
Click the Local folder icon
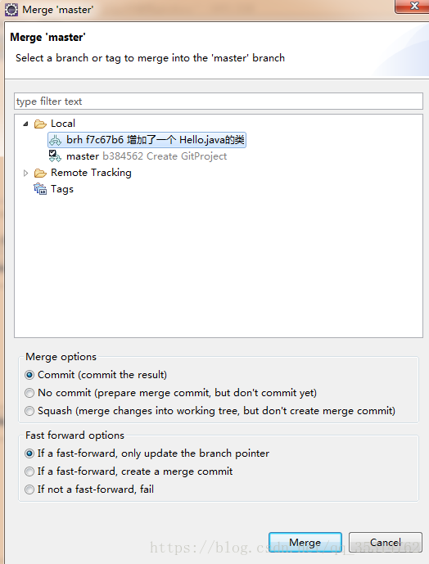click(x=40, y=124)
